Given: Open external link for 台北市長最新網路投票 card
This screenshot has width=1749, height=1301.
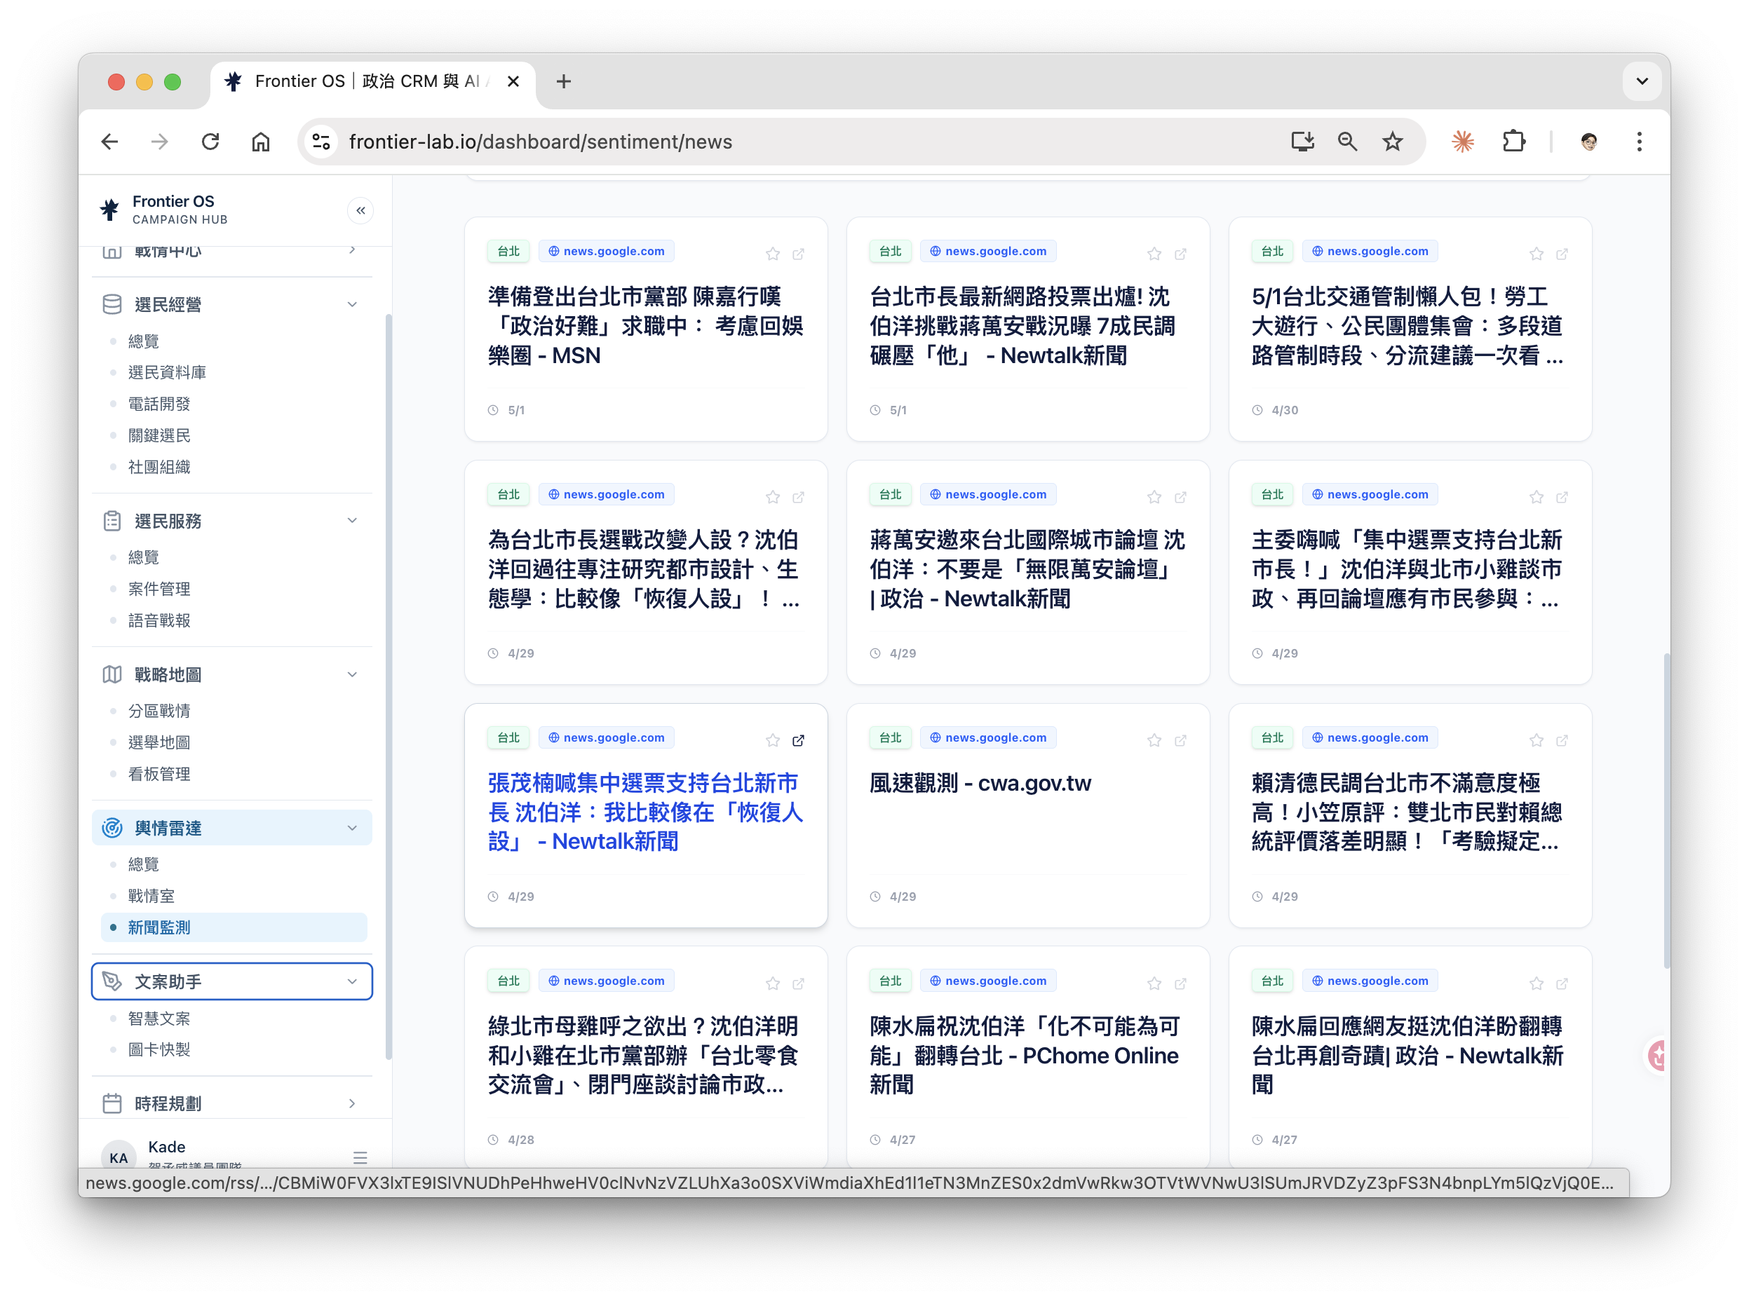Looking at the screenshot, I should coord(1180,254).
